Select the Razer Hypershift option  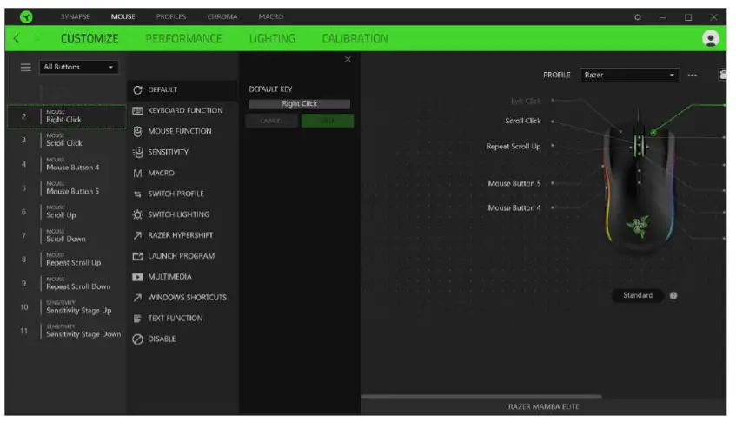(182, 235)
